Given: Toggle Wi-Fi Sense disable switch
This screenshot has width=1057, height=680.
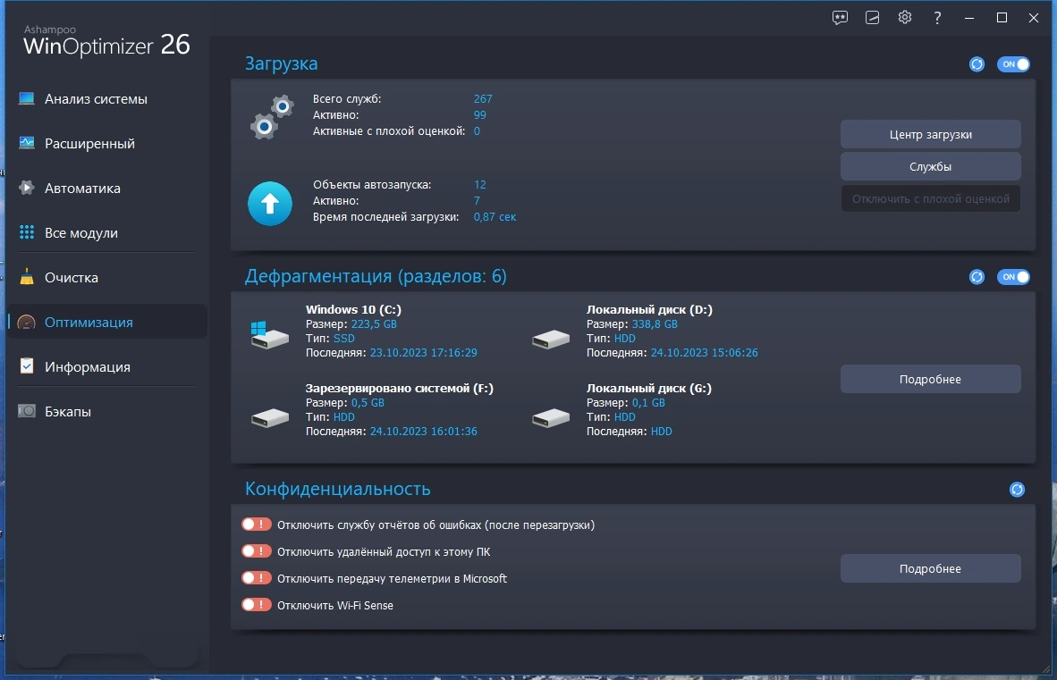Looking at the screenshot, I should (256, 605).
